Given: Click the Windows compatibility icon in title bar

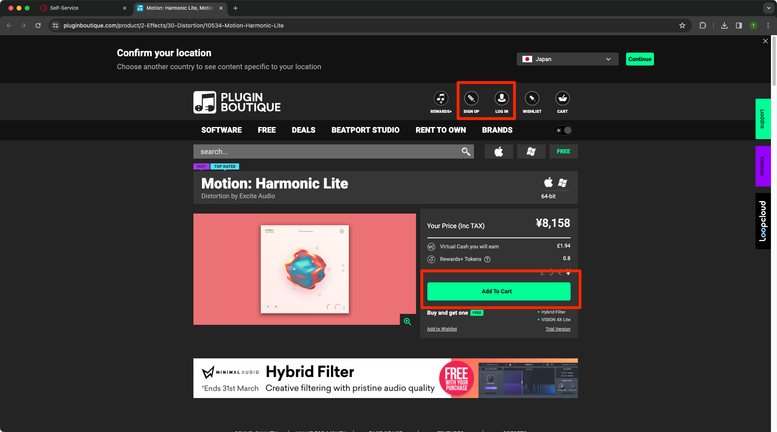Looking at the screenshot, I should click(x=563, y=182).
